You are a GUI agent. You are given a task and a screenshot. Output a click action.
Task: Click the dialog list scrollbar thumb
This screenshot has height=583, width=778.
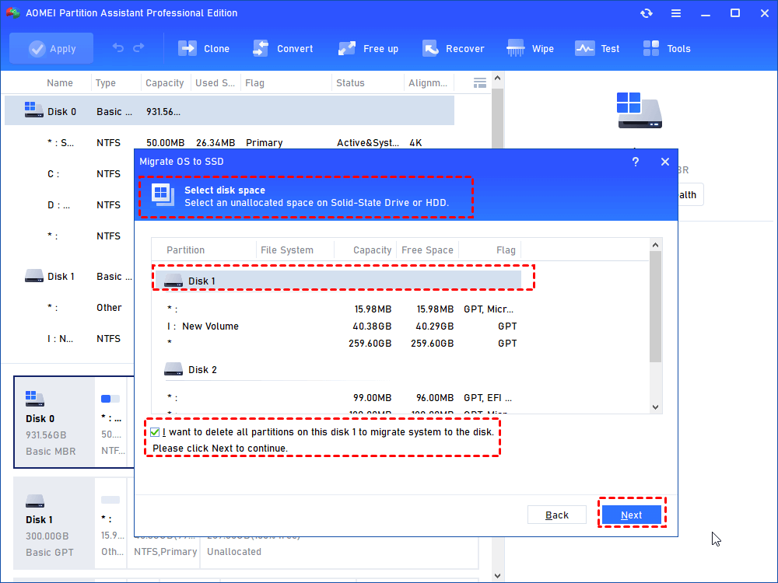coord(655,306)
